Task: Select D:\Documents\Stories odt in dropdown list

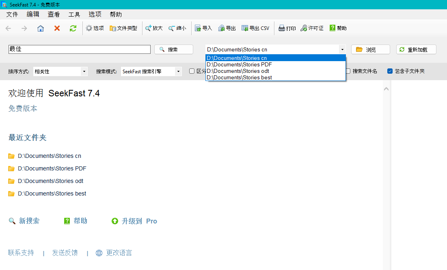Action: click(275, 71)
